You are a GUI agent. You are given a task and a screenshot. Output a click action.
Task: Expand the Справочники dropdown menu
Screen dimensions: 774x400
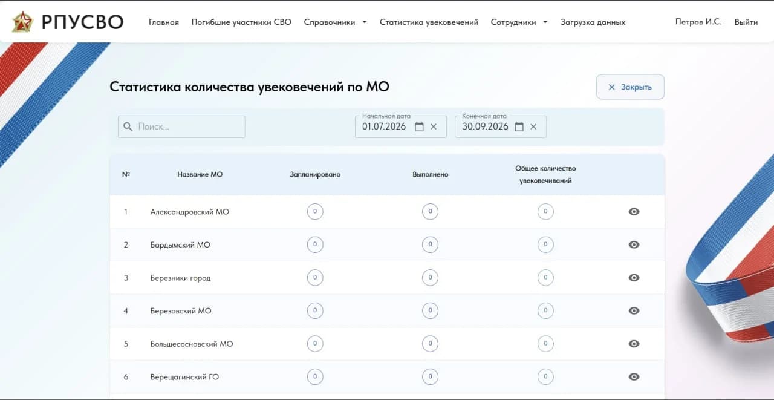(335, 22)
